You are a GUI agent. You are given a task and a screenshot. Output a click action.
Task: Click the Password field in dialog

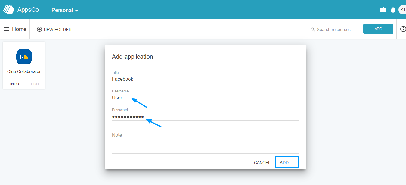(206, 116)
